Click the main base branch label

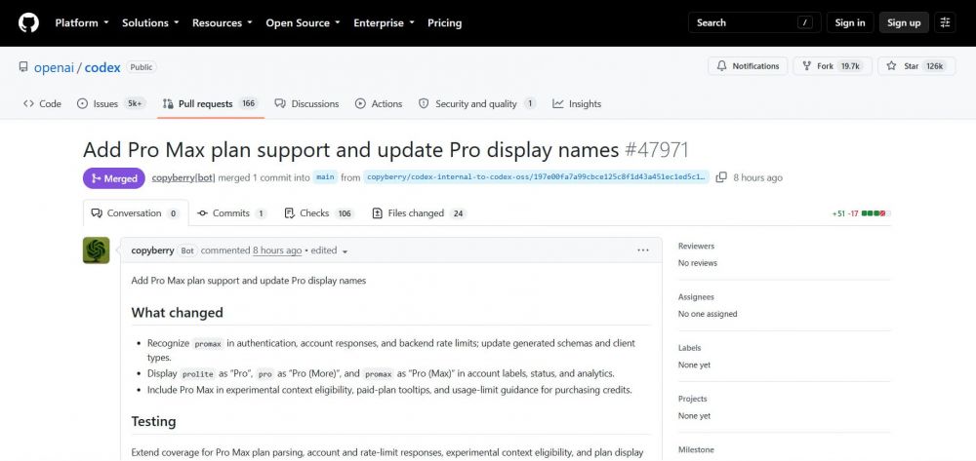point(325,177)
